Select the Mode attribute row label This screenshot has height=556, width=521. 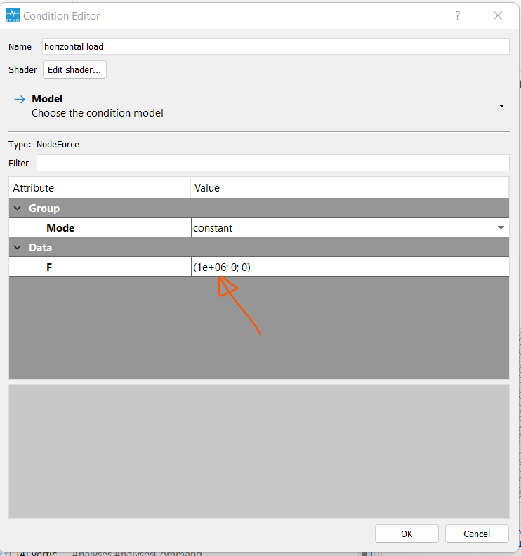[60, 227]
